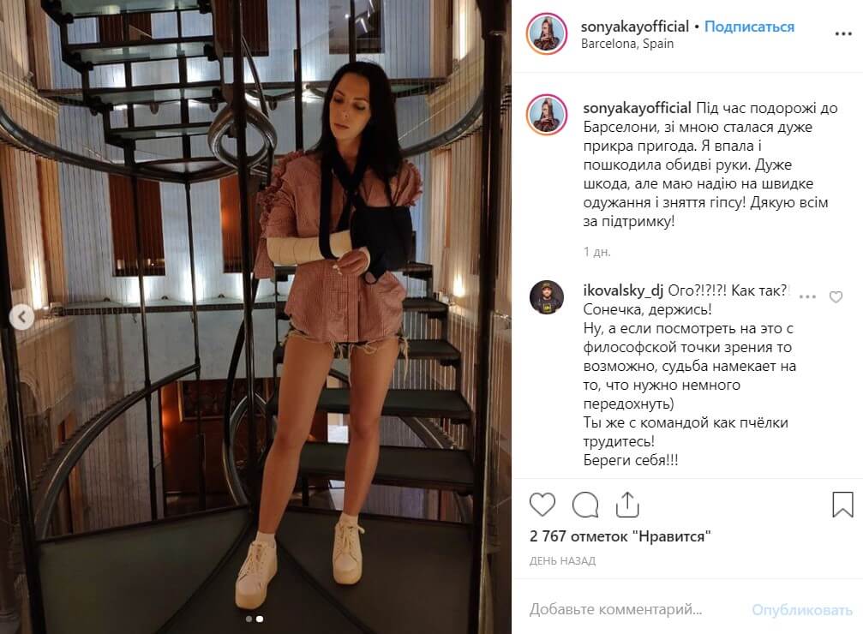Screen dimensions: 863x634
Task: Click the Опубликовать button to post comment
Action: point(802,610)
